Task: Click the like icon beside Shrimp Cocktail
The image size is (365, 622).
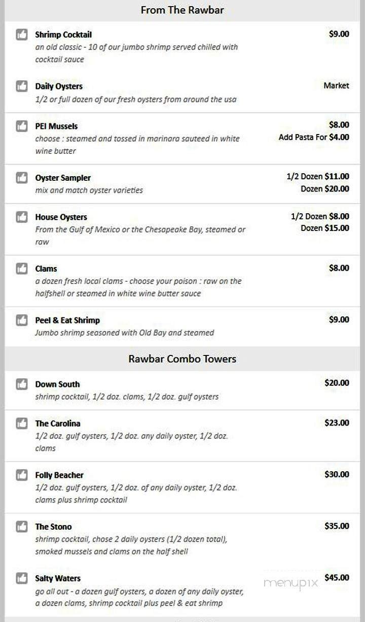Action: 21,34
